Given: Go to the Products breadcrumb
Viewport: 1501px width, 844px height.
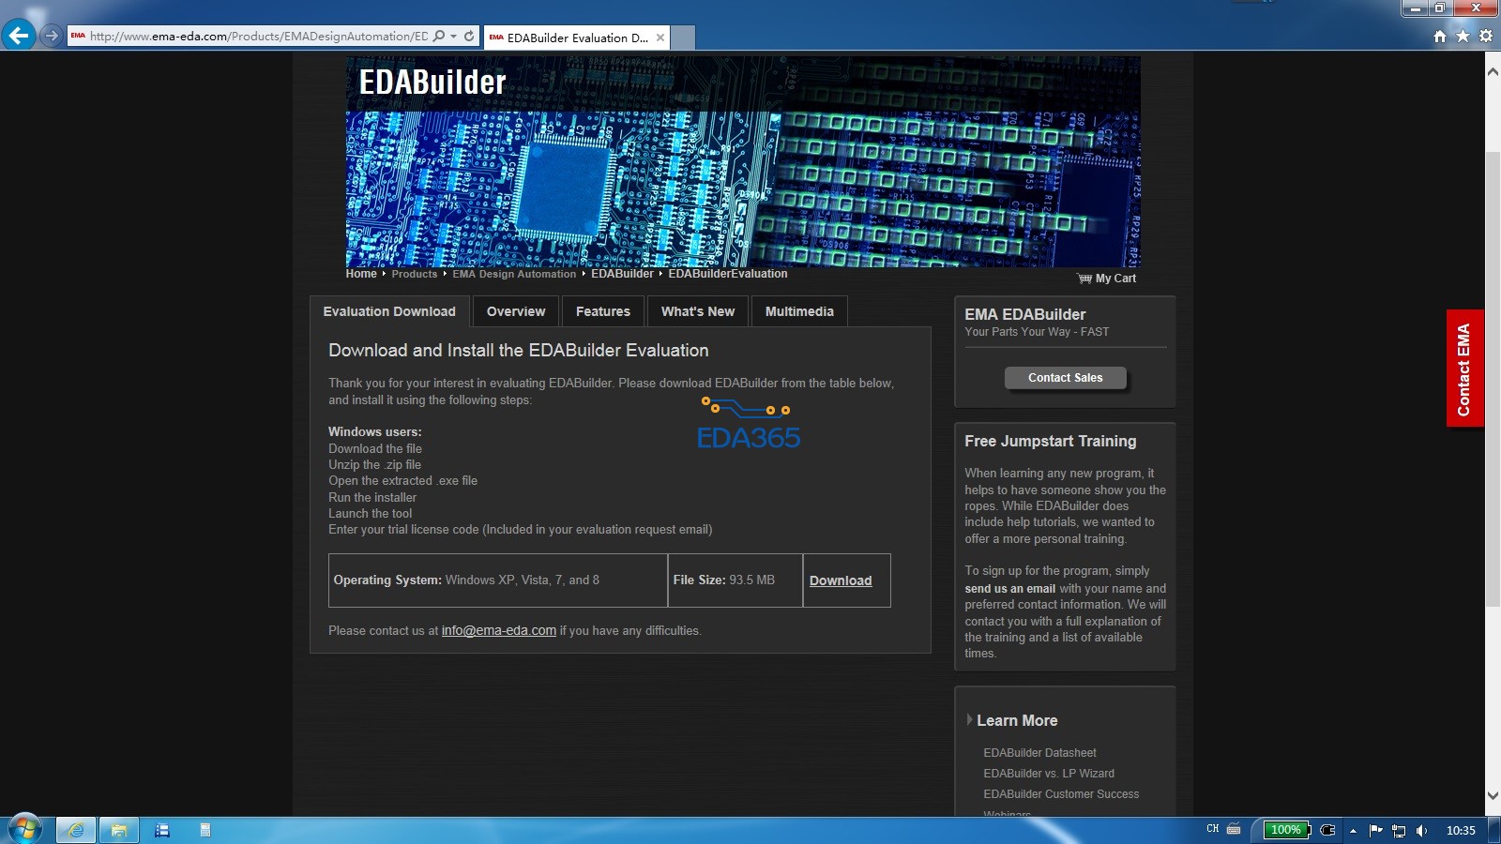Looking at the screenshot, I should 415,274.
